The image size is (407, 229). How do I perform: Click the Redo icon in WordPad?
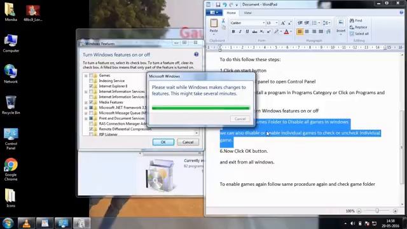(231, 4)
